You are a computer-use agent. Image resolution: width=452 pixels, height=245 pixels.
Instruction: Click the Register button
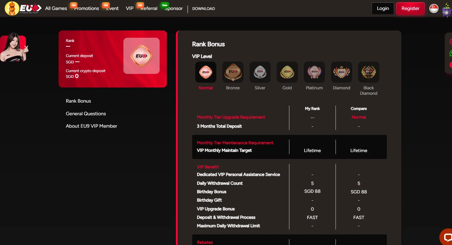tap(410, 8)
